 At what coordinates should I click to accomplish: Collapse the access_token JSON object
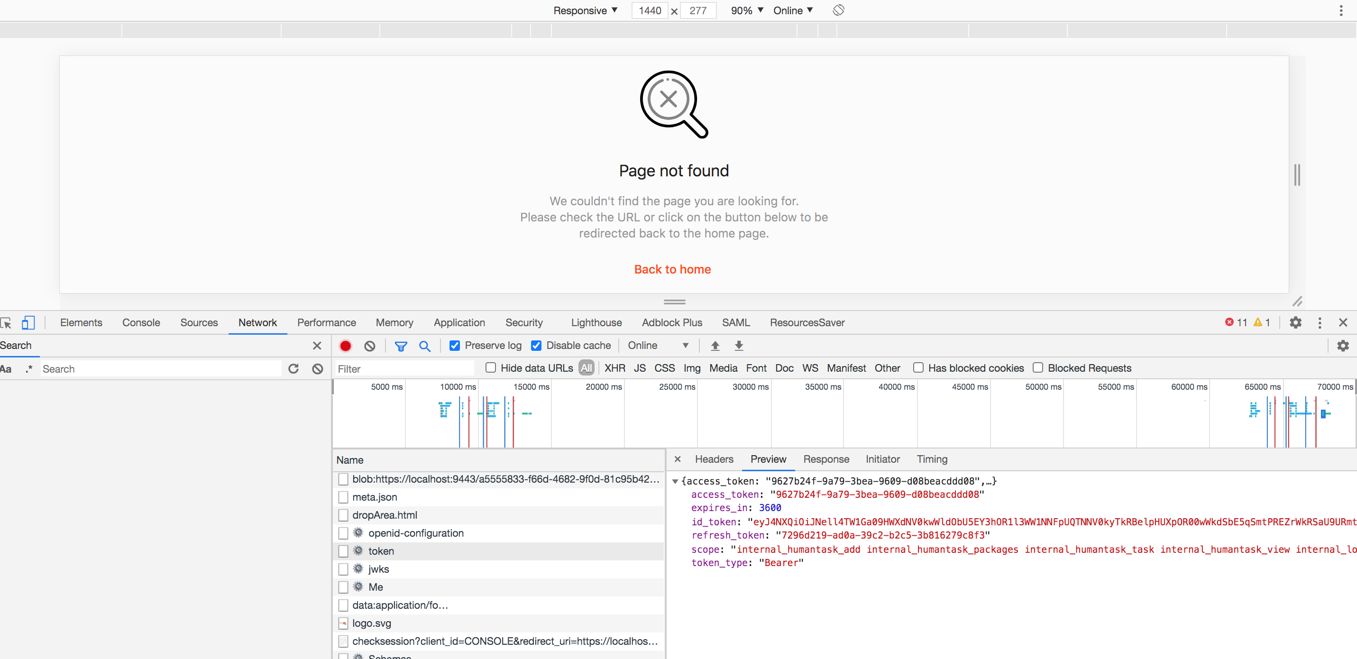(x=675, y=481)
